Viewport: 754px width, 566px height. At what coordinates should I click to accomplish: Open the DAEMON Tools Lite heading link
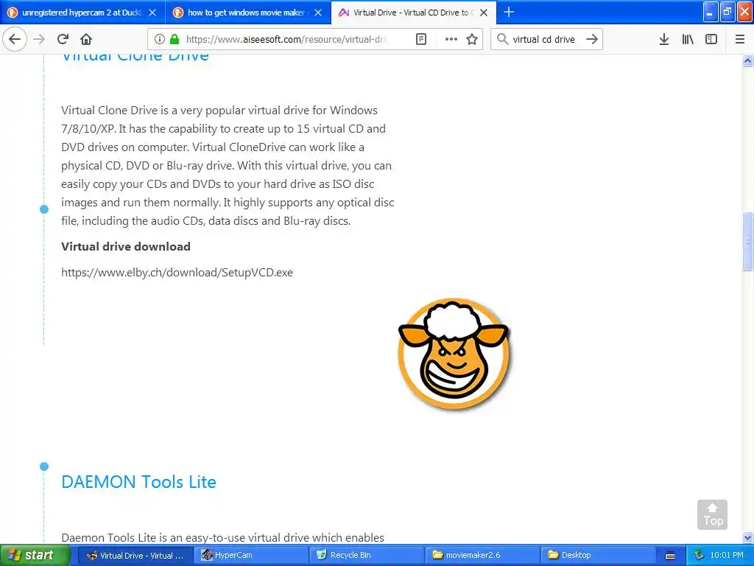click(138, 482)
